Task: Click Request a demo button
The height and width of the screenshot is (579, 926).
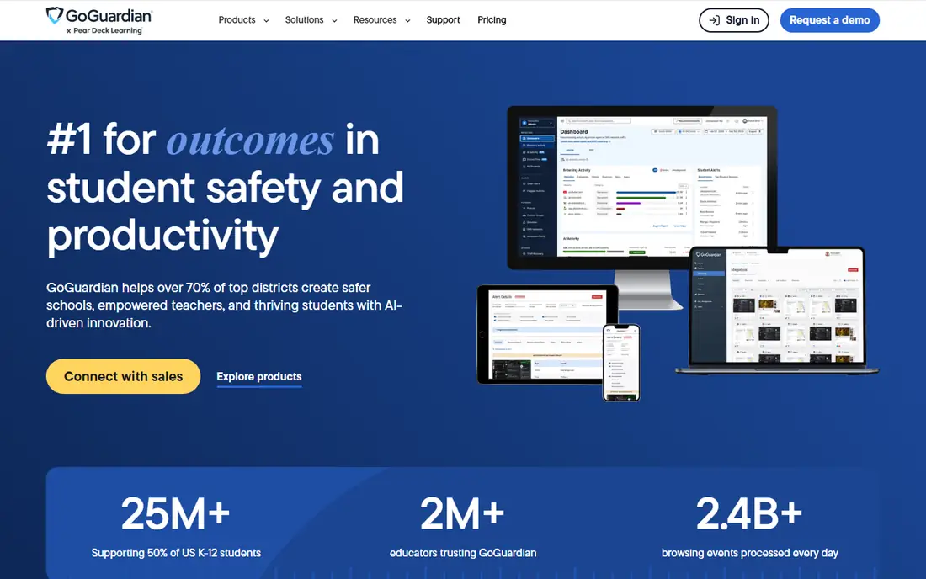Action: point(830,20)
